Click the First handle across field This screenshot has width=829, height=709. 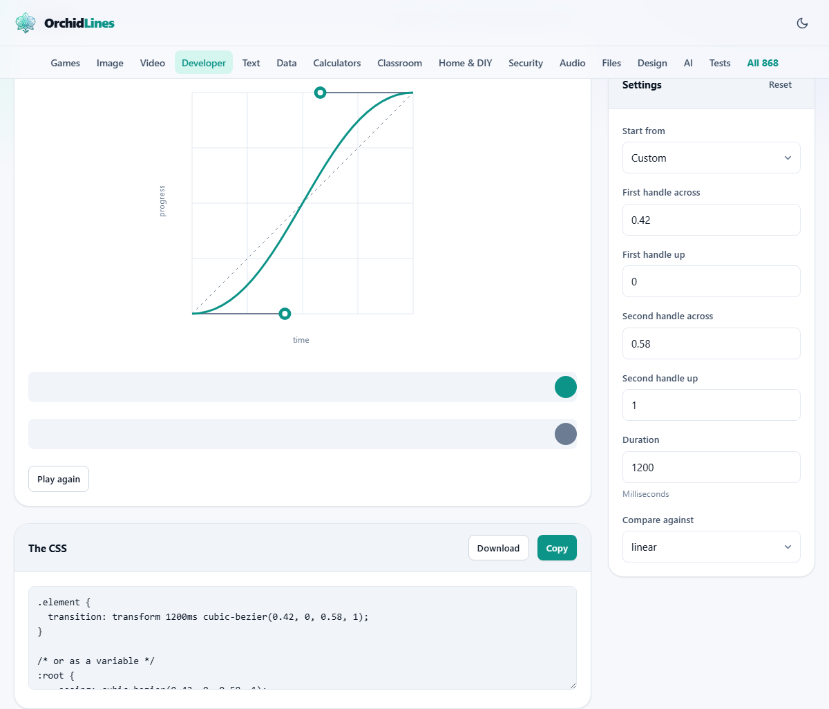click(711, 220)
